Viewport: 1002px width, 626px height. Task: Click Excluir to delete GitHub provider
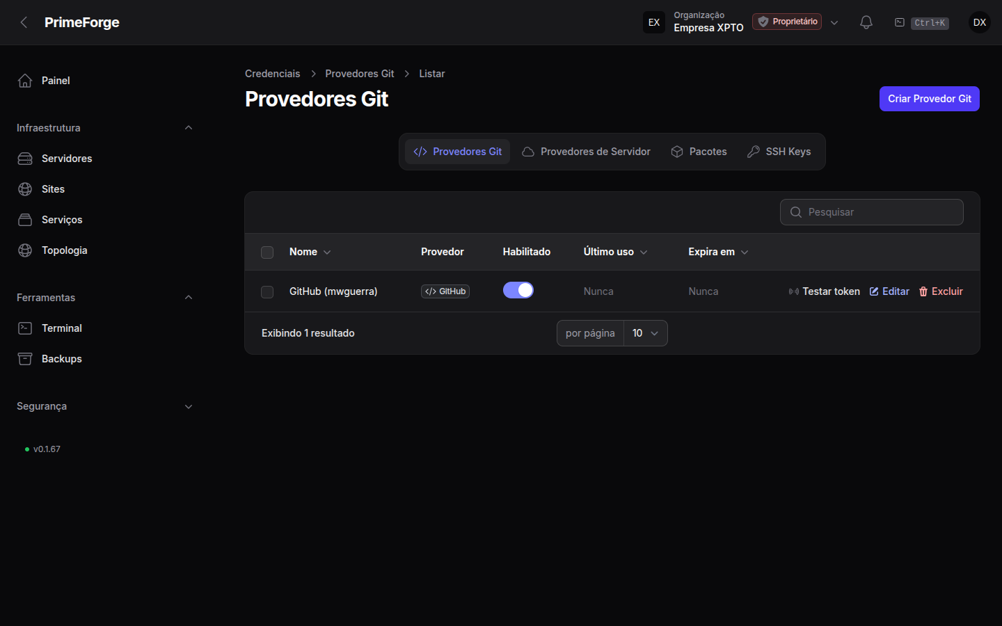941,291
